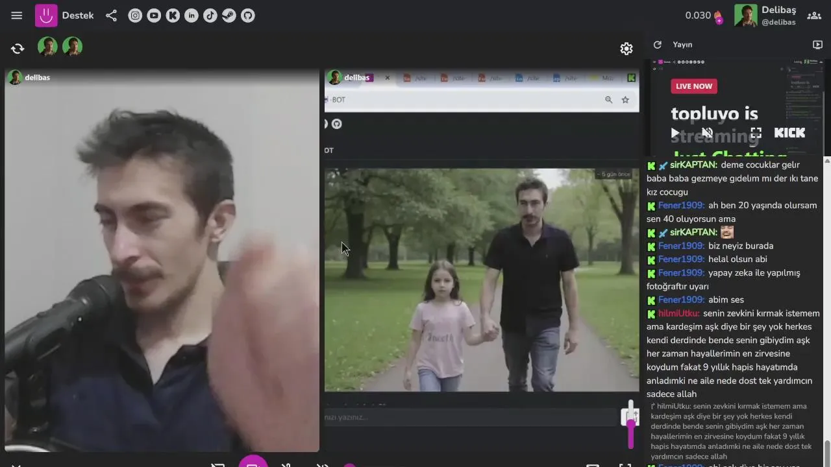Click sirKAPTAN username in chat
Viewport: 831px width, 467px height.
(x=693, y=165)
